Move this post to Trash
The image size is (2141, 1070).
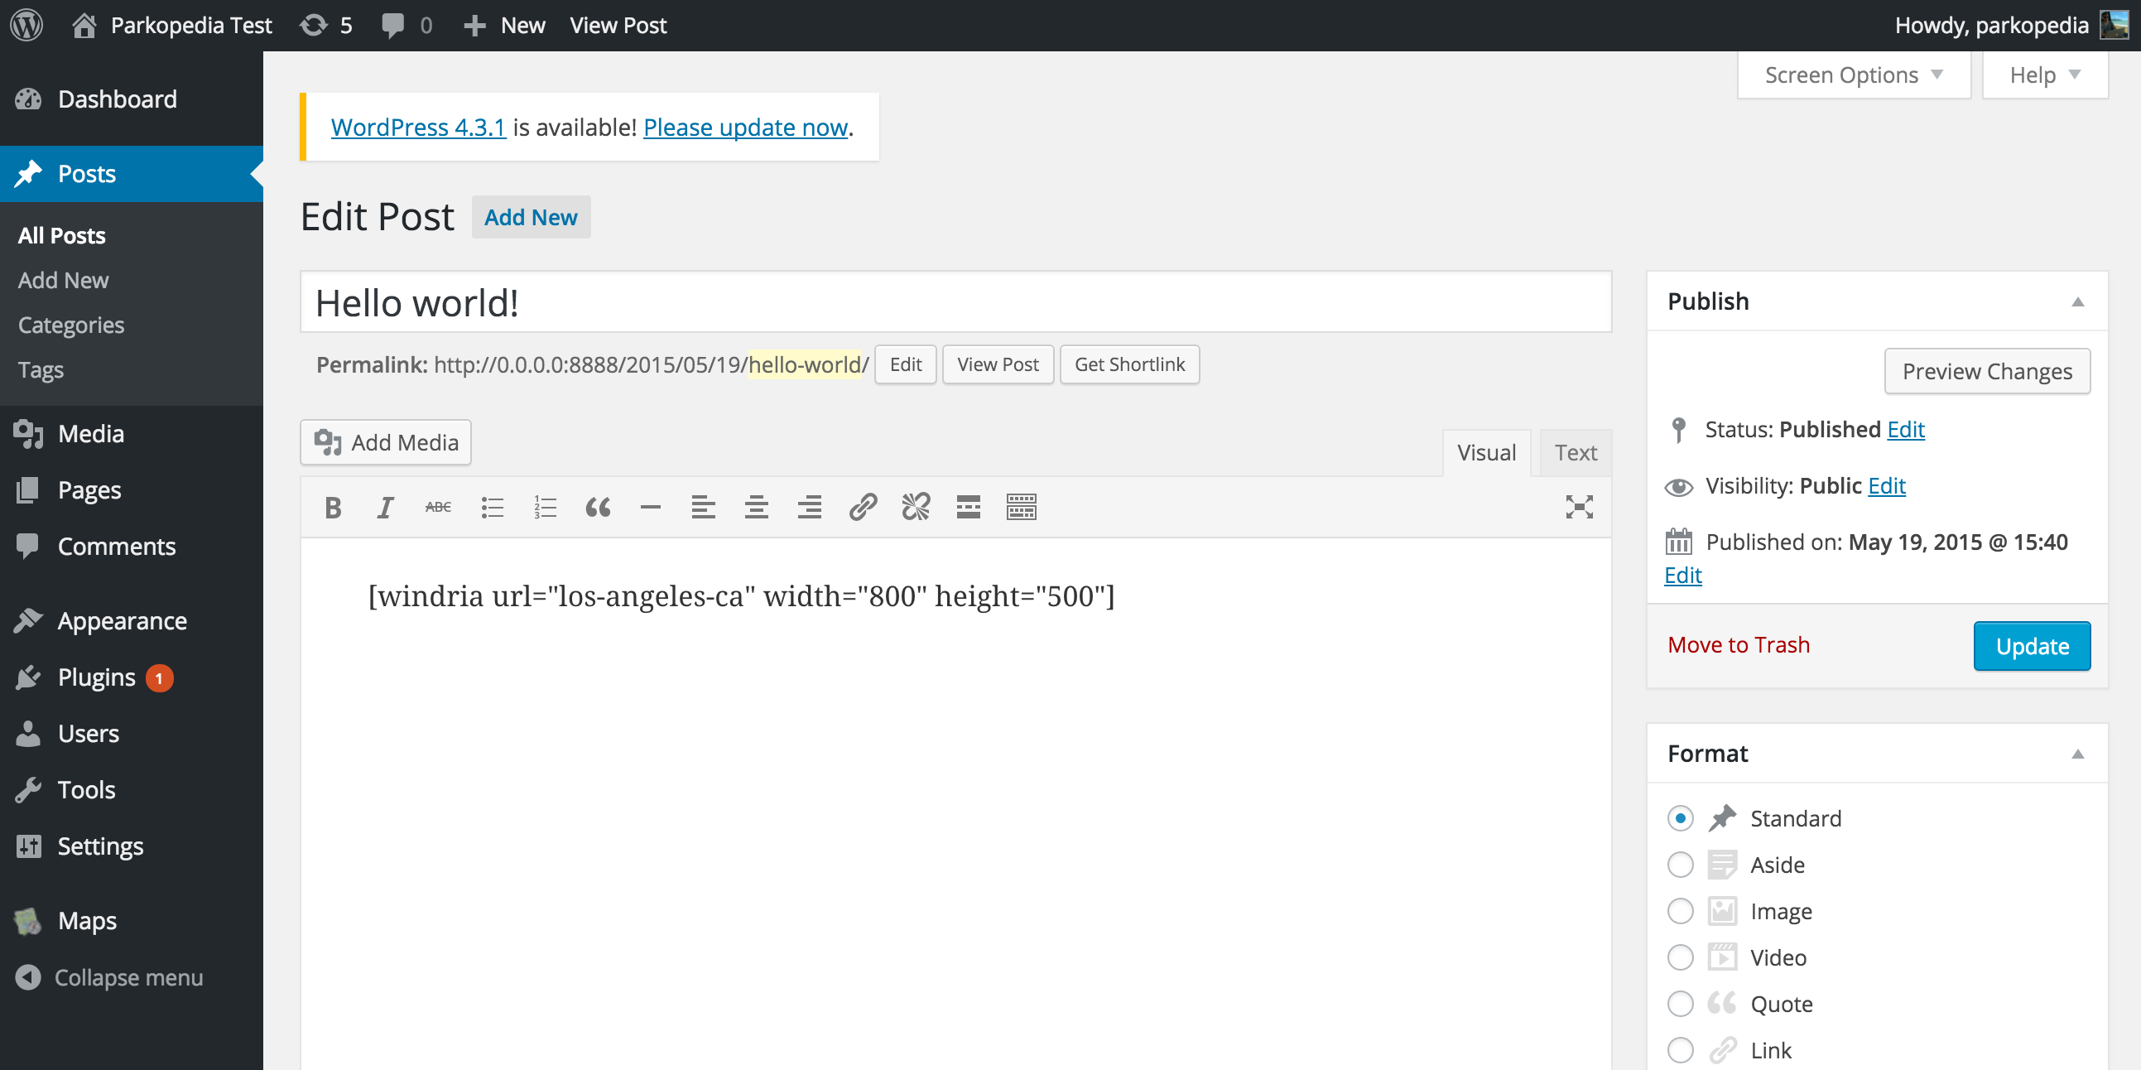tap(1738, 645)
